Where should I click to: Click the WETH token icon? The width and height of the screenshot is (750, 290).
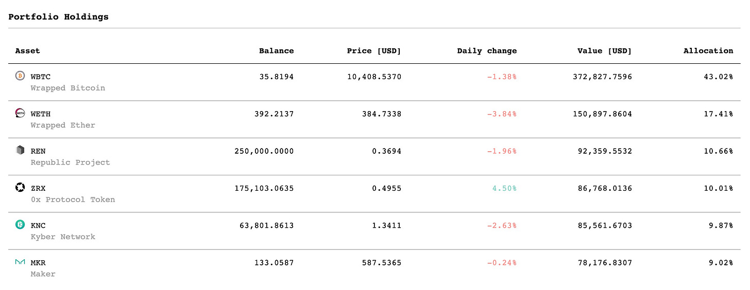(20, 113)
